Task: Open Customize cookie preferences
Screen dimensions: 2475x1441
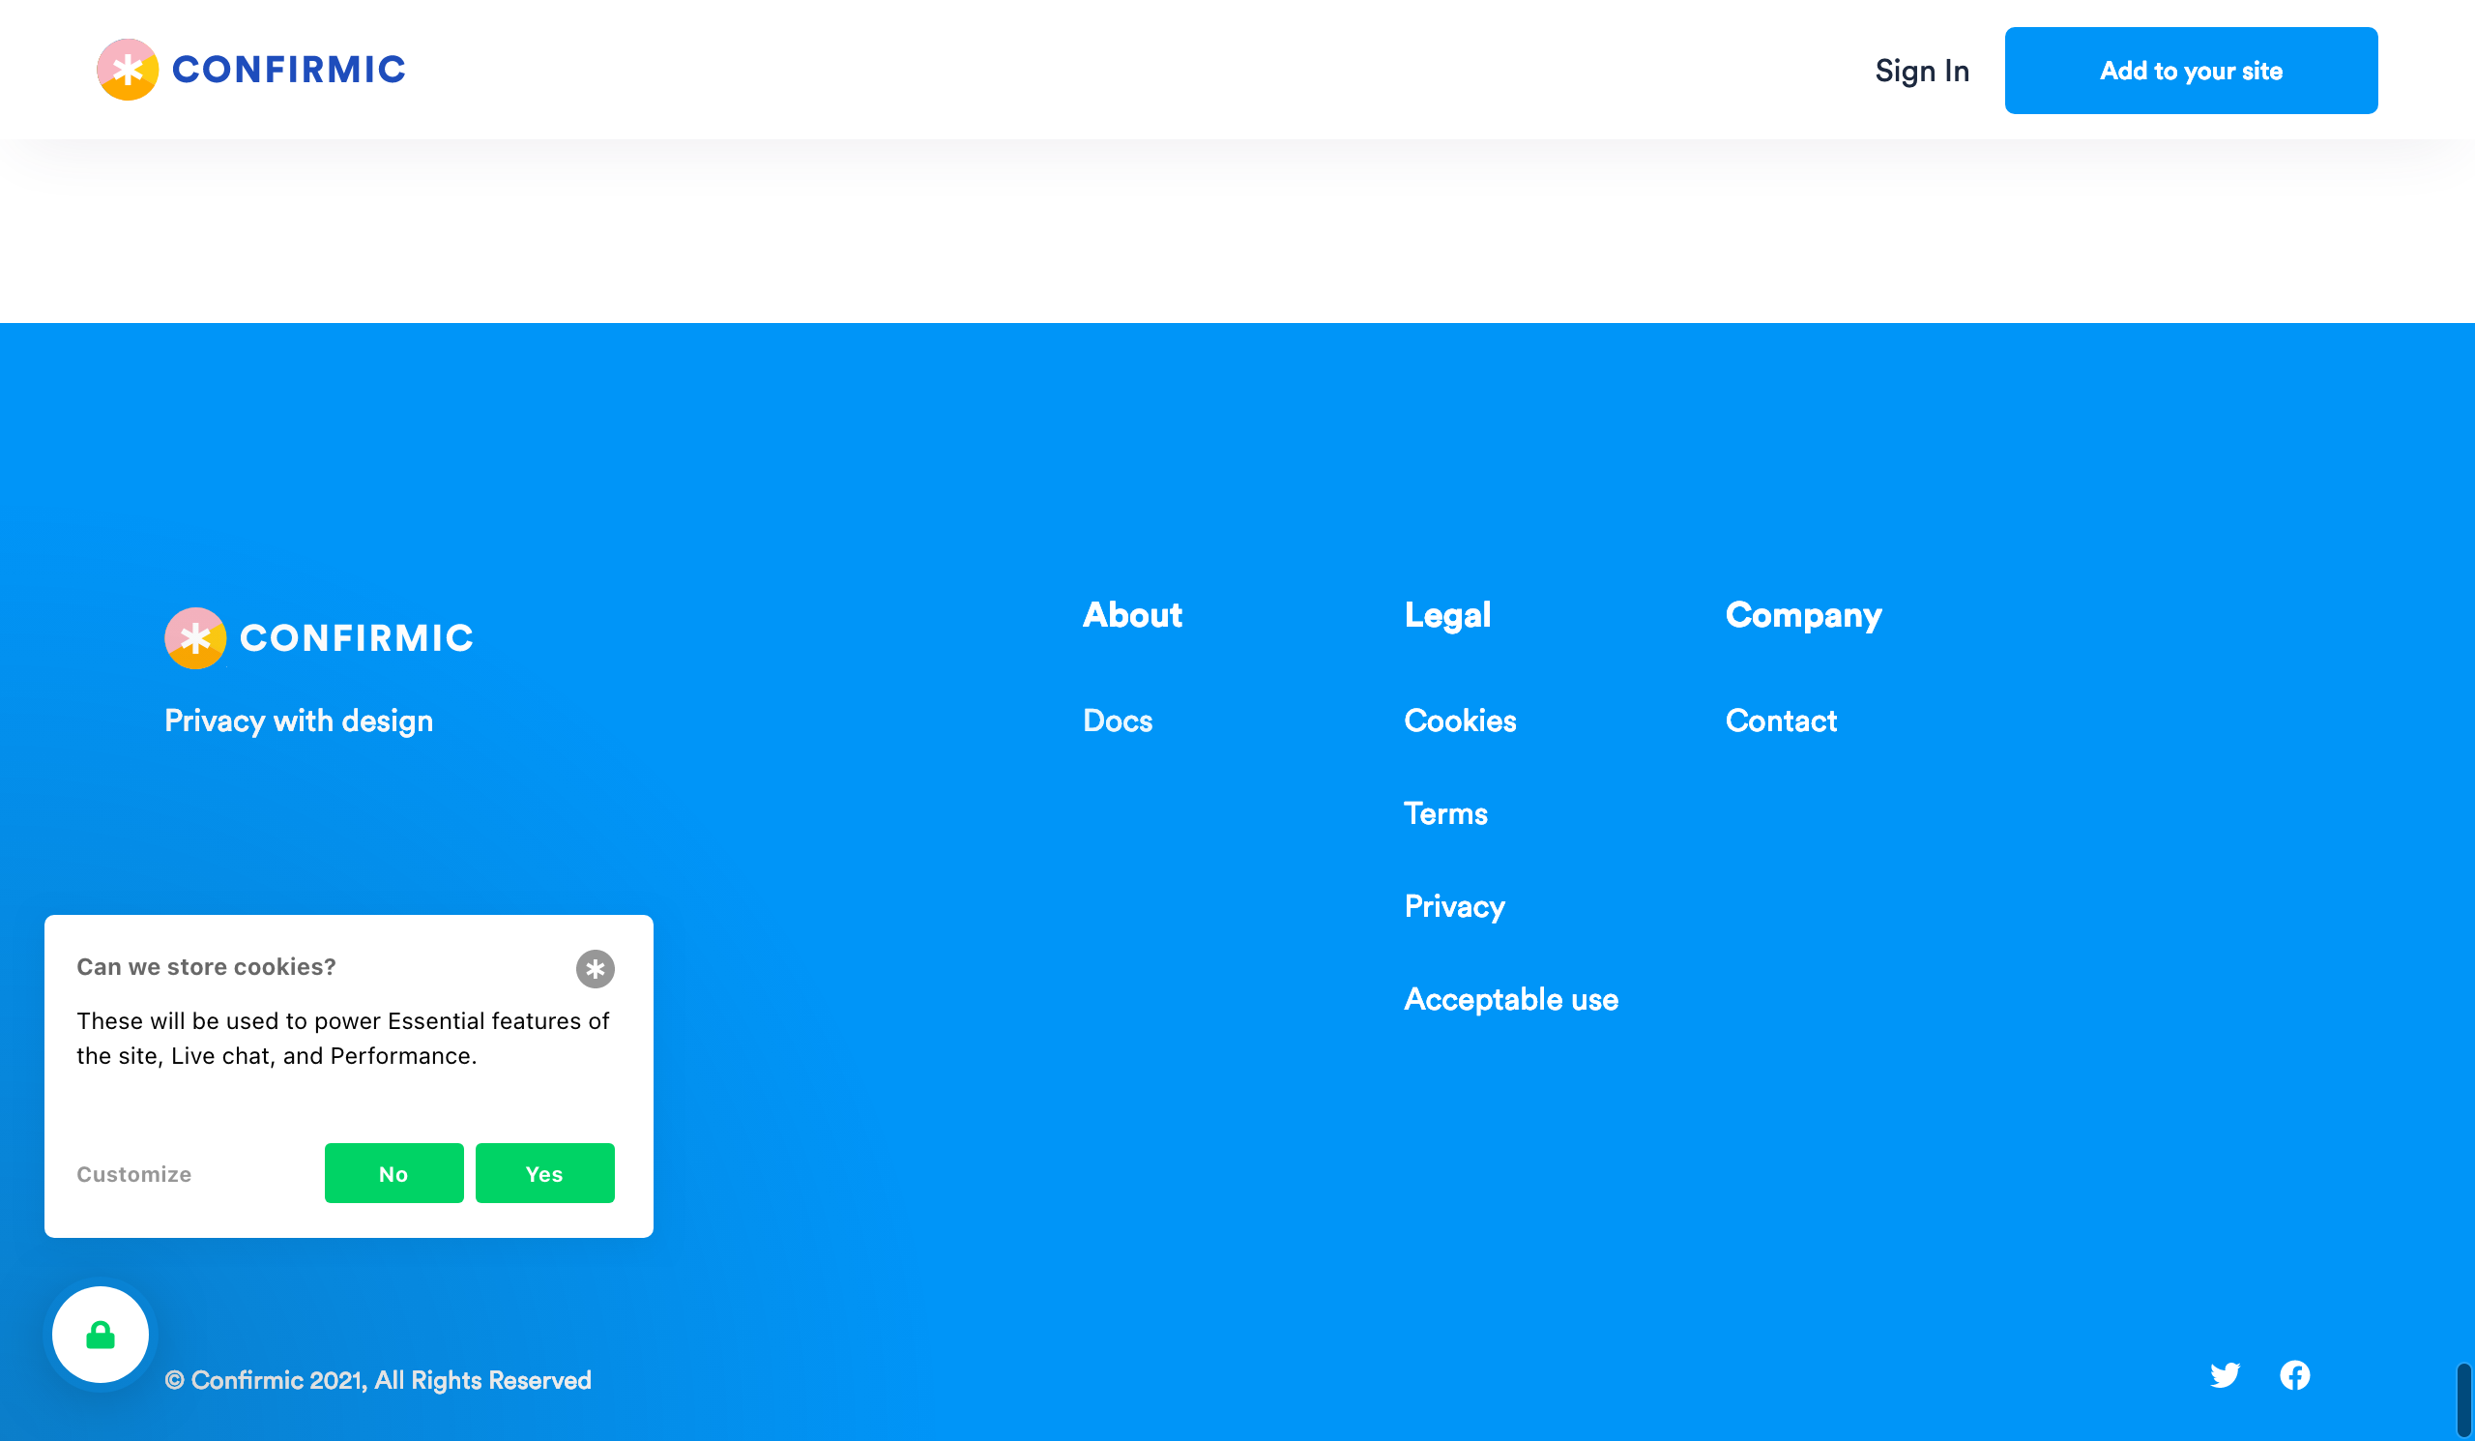Action: [x=134, y=1174]
